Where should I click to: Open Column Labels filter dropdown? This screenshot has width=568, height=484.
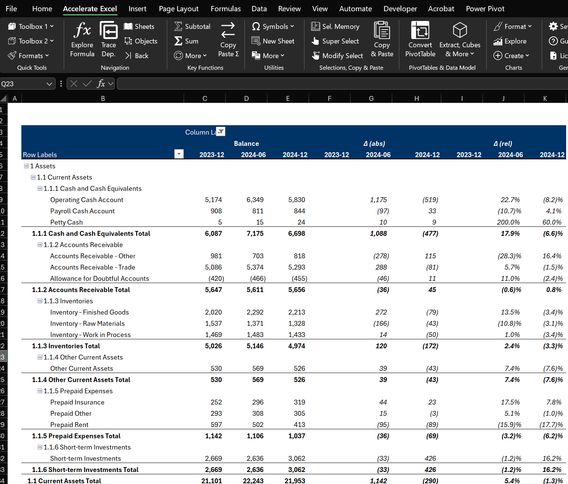click(x=220, y=132)
